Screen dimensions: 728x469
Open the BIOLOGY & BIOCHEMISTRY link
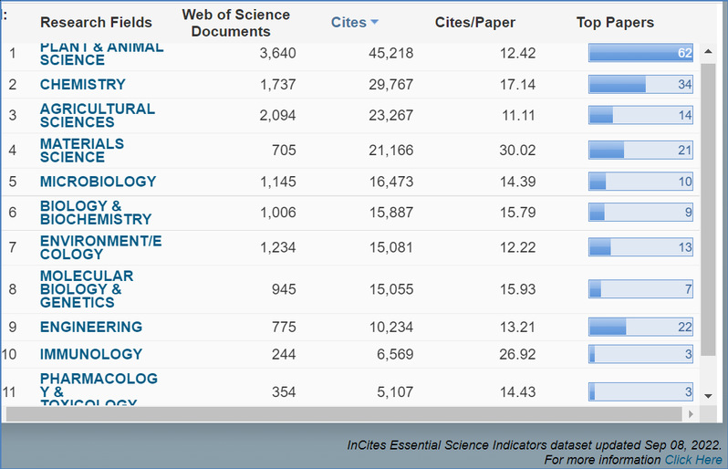(95, 213)
